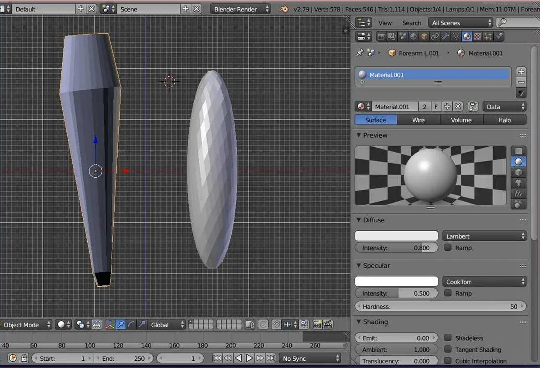Select the cube preview shape icon
540x368 pixels.
(x=518, y=172)
